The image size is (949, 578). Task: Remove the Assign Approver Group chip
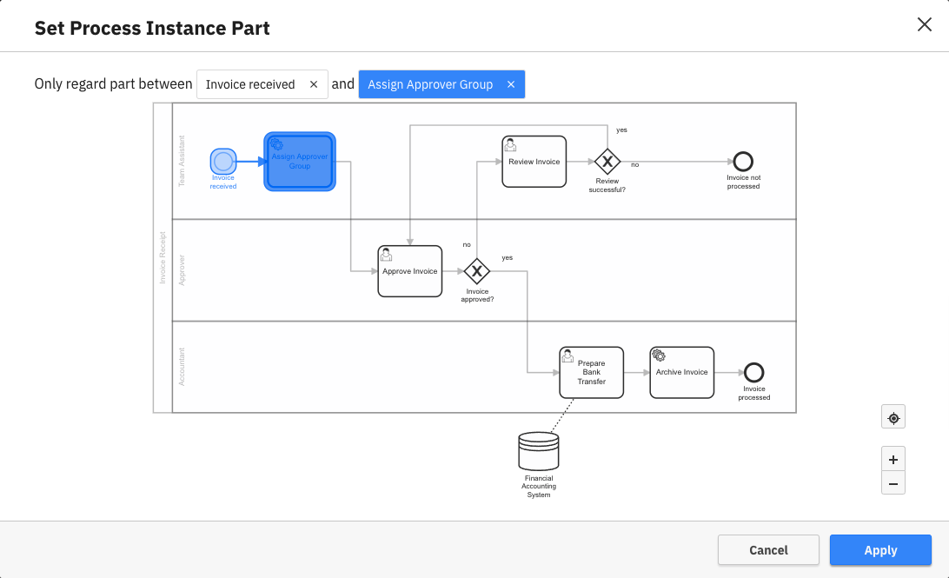510,84
